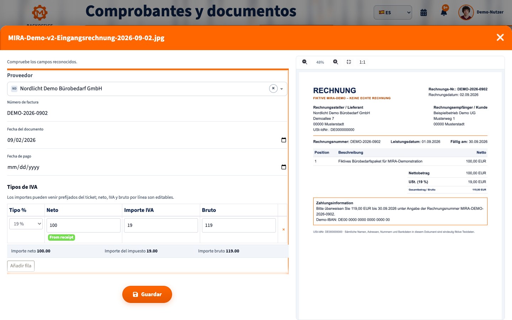Open the ES language selector
This screenshot has width=512, height=320.
coord(393,12)
